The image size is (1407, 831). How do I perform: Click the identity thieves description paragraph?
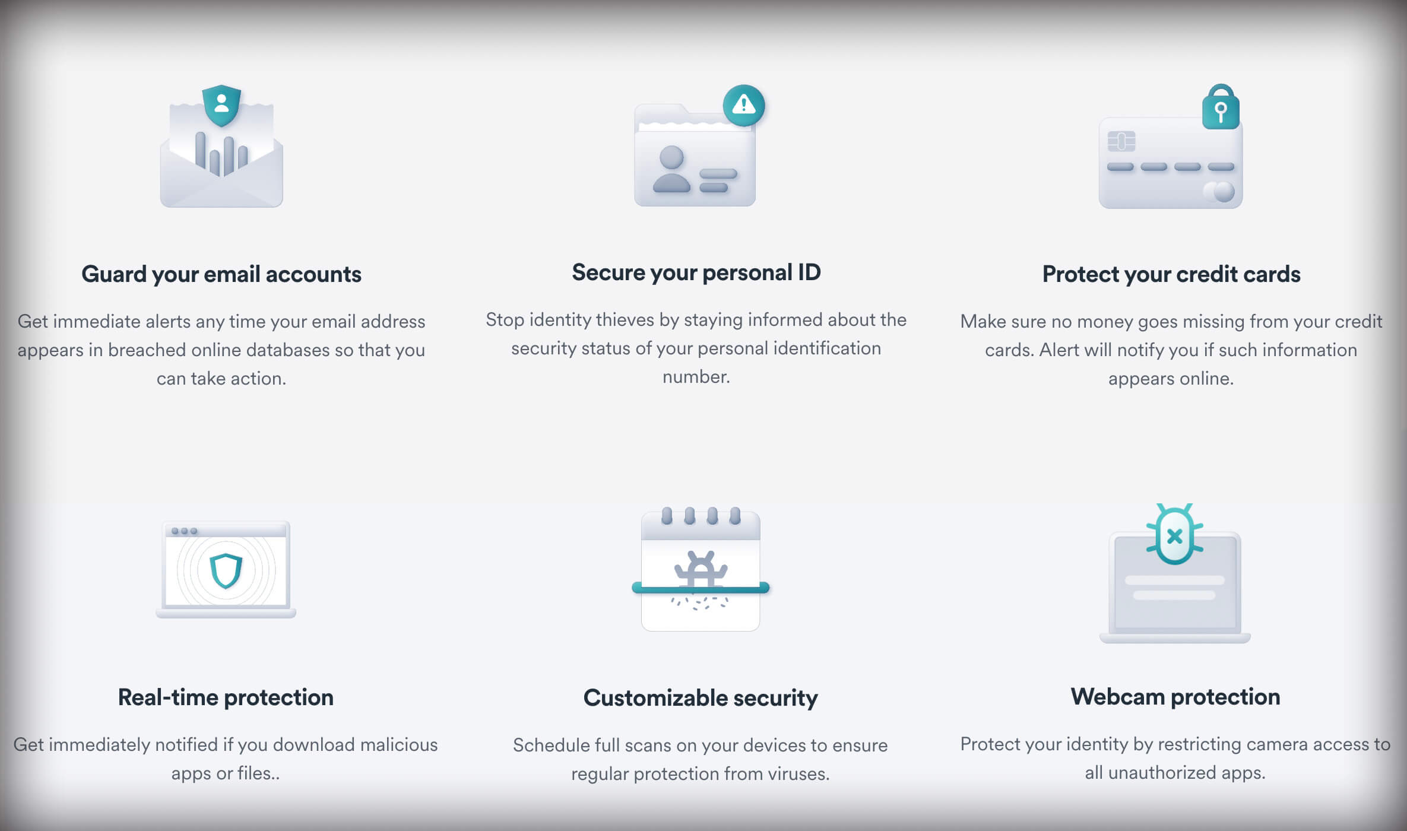pyautogui.click(x=696, y=348)
